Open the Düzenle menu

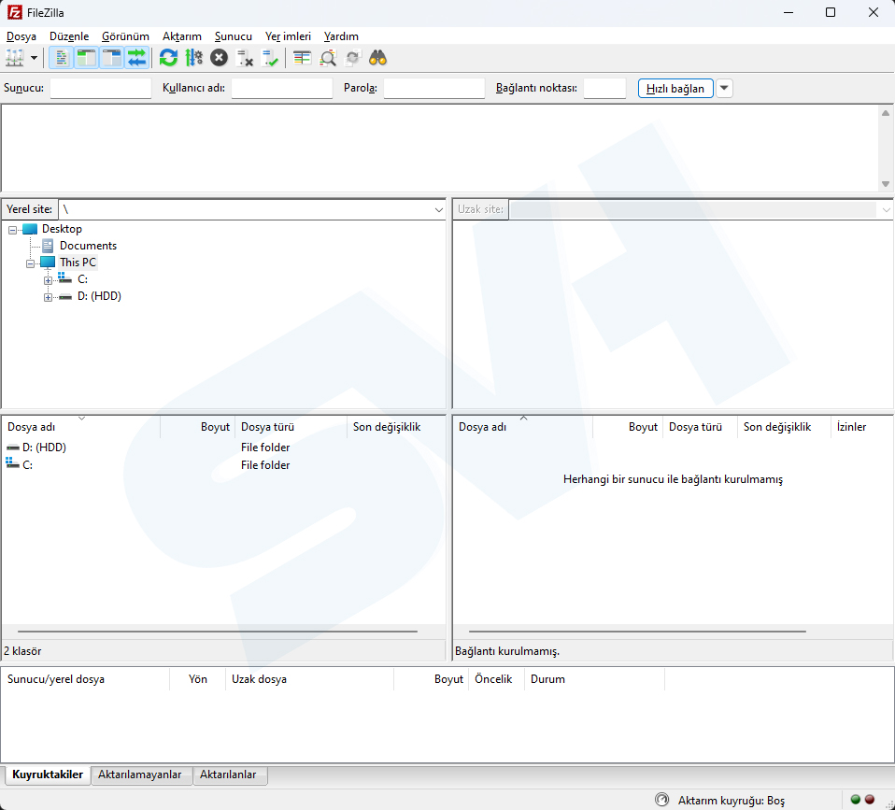tap(69, 36)
